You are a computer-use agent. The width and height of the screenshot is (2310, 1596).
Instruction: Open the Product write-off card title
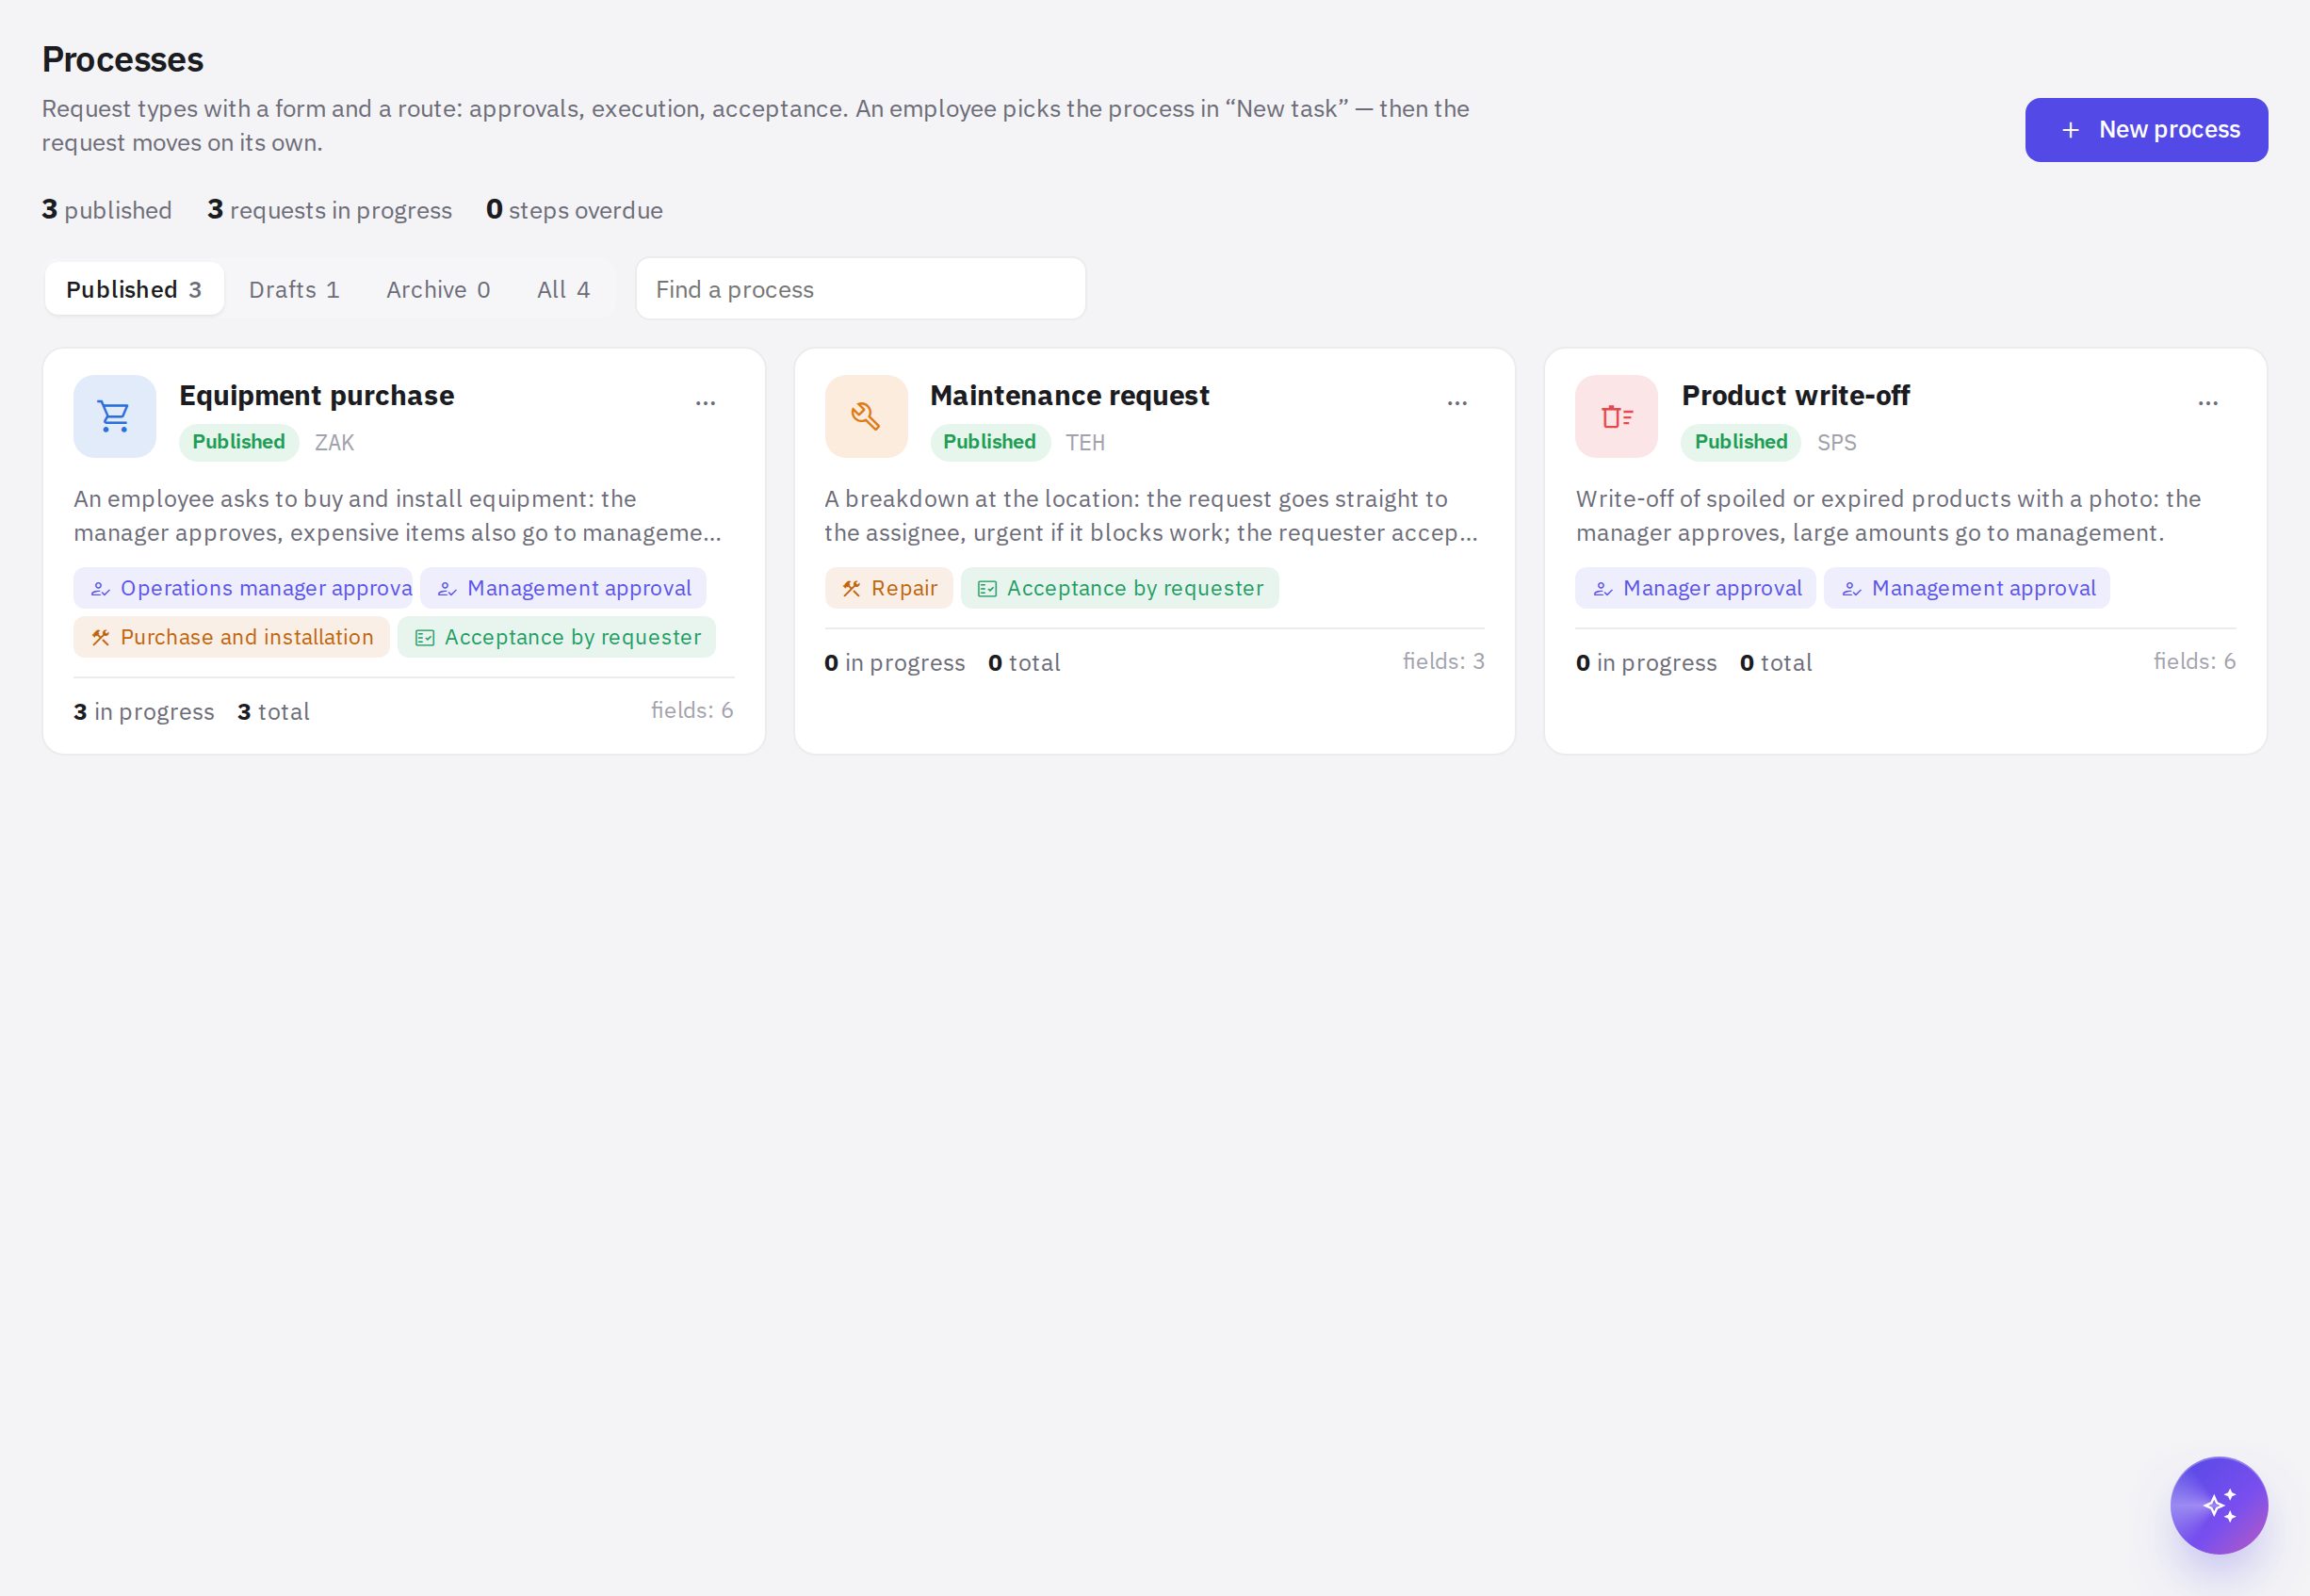click(x=1795, y=396)
